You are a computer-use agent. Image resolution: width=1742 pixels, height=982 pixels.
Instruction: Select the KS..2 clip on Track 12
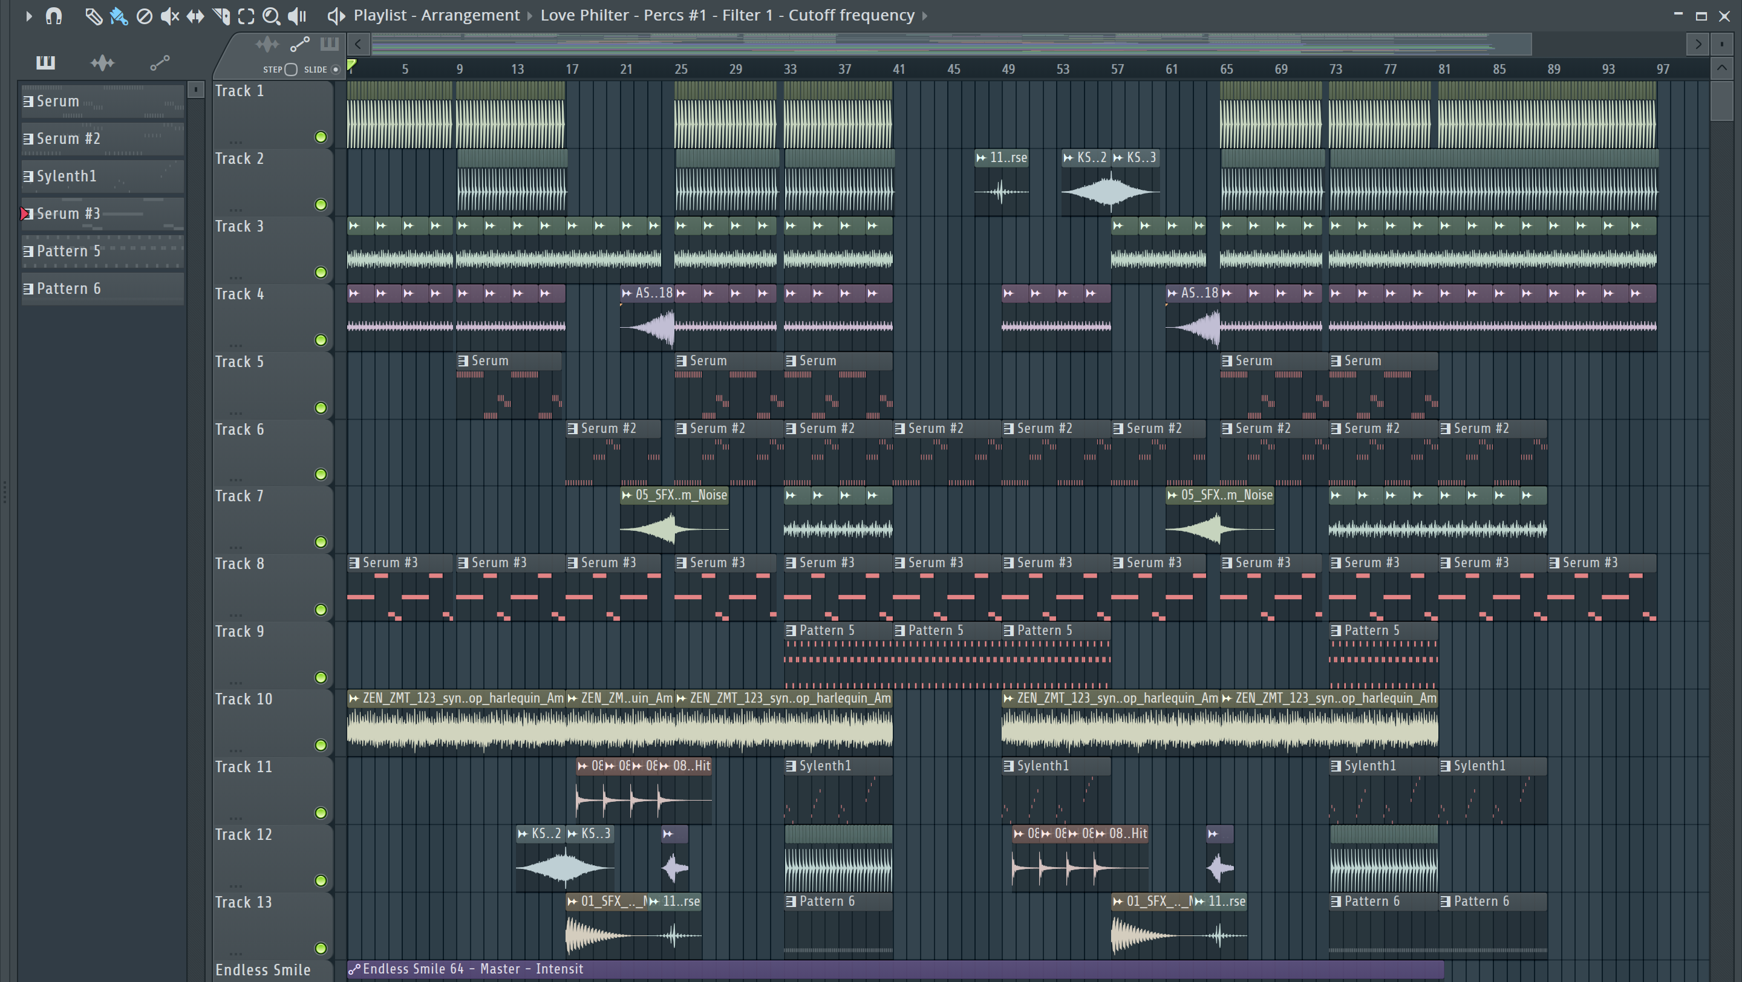pyautogui.click(x=540, y=857)
